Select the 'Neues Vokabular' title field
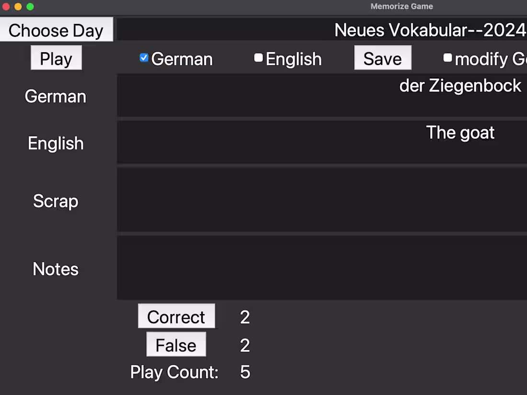This screenshot has width=527, height=395. (322, 30)
